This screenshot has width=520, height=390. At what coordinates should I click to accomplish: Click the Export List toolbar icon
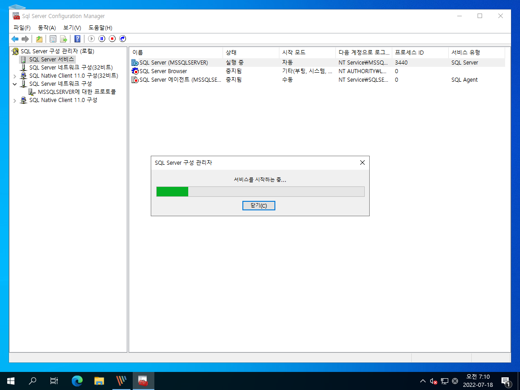click(63, 39)
